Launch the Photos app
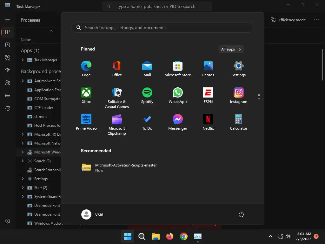This screenshot has height=244, width=325. [208, 69]
